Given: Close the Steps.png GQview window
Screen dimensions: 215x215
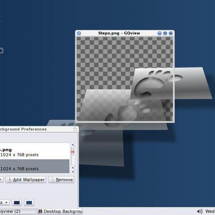Looking at the screenshot, I should (x=171, y=33).
